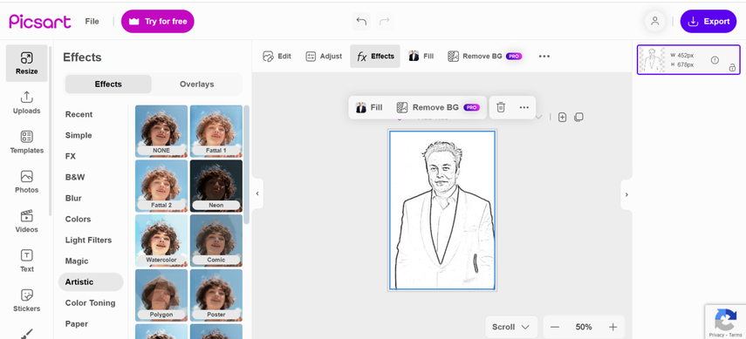746x339 pixels.
Task: Select the layer thumbnail in right panel
Action: point(688,60)
